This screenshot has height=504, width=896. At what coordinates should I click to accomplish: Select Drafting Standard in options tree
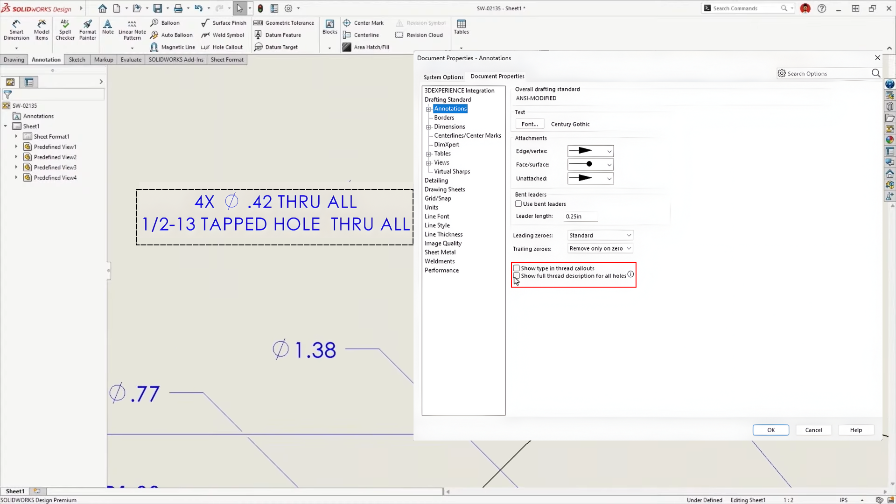[x=448, y=100]
